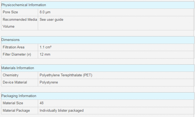This screenshot has width=195, height=117.
Task: Click the material size value 48
Action: (42, 103)
